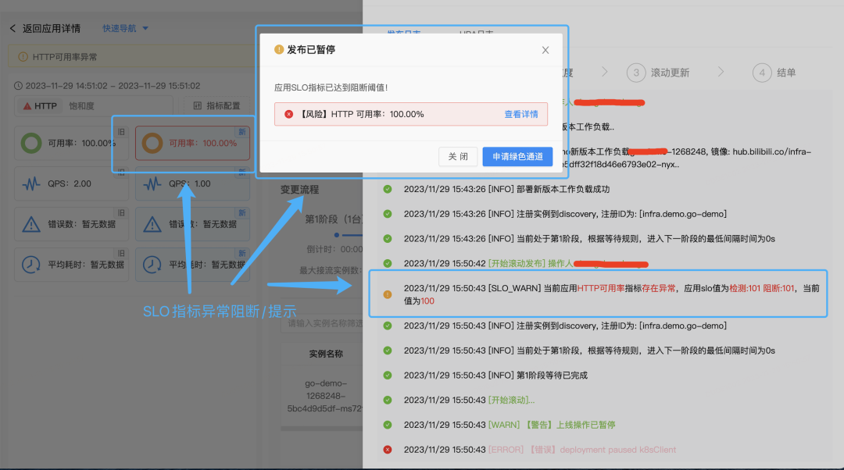Click the clock icon on 新 平均耗时 card
Screen dimensions: 844x470
pos(152,264)
